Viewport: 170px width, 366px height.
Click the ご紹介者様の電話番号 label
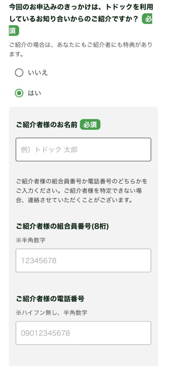50,298
